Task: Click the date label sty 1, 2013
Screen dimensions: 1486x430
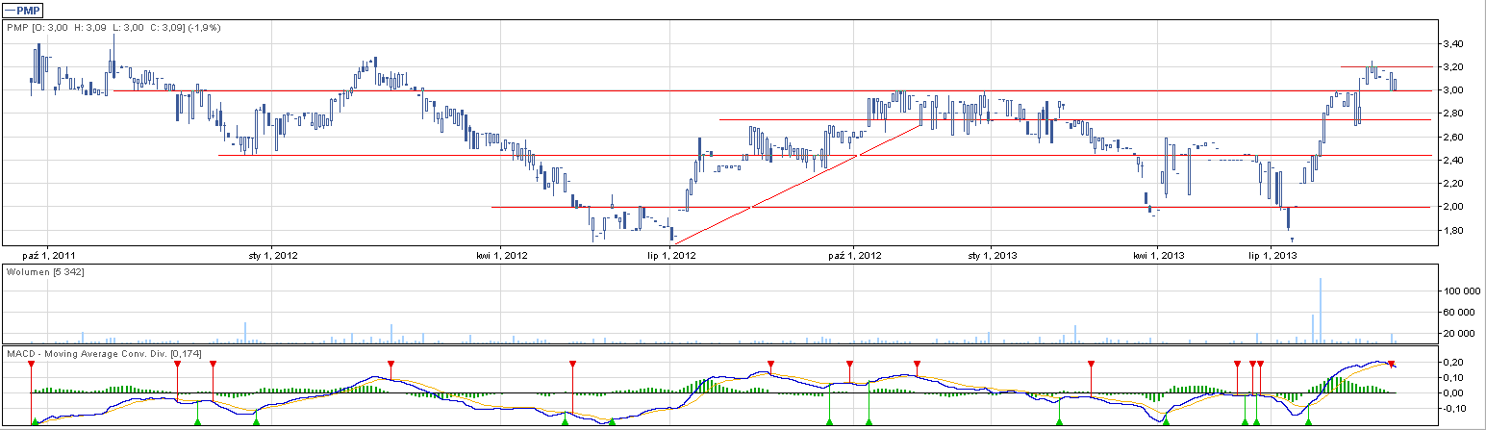Action: (x=994, y=256)
